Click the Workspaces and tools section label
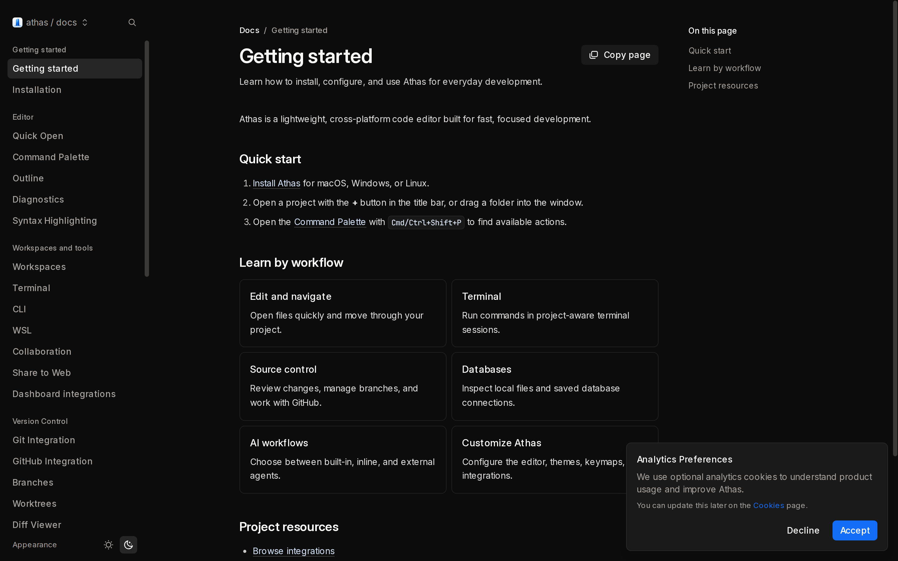898x561 pixels. pyautogui.click(x=53, y=248)
